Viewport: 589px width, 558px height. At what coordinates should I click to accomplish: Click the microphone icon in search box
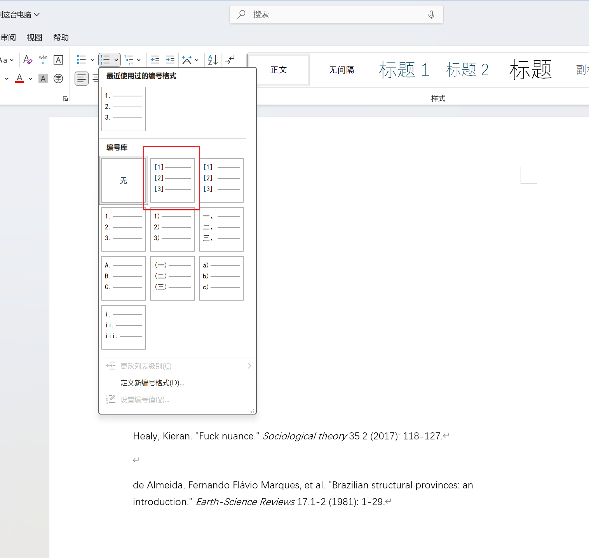[x=431, y=15]
